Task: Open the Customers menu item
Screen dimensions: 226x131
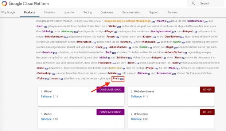Action: point(107,12)
